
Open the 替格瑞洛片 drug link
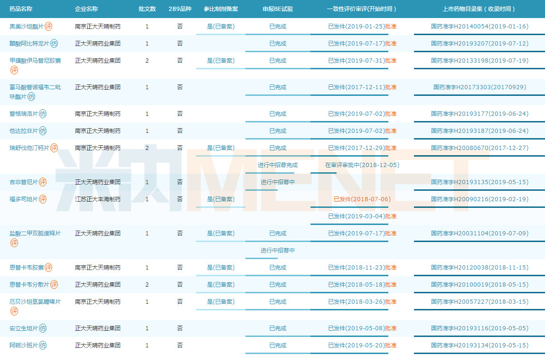[x=24, y=113]
